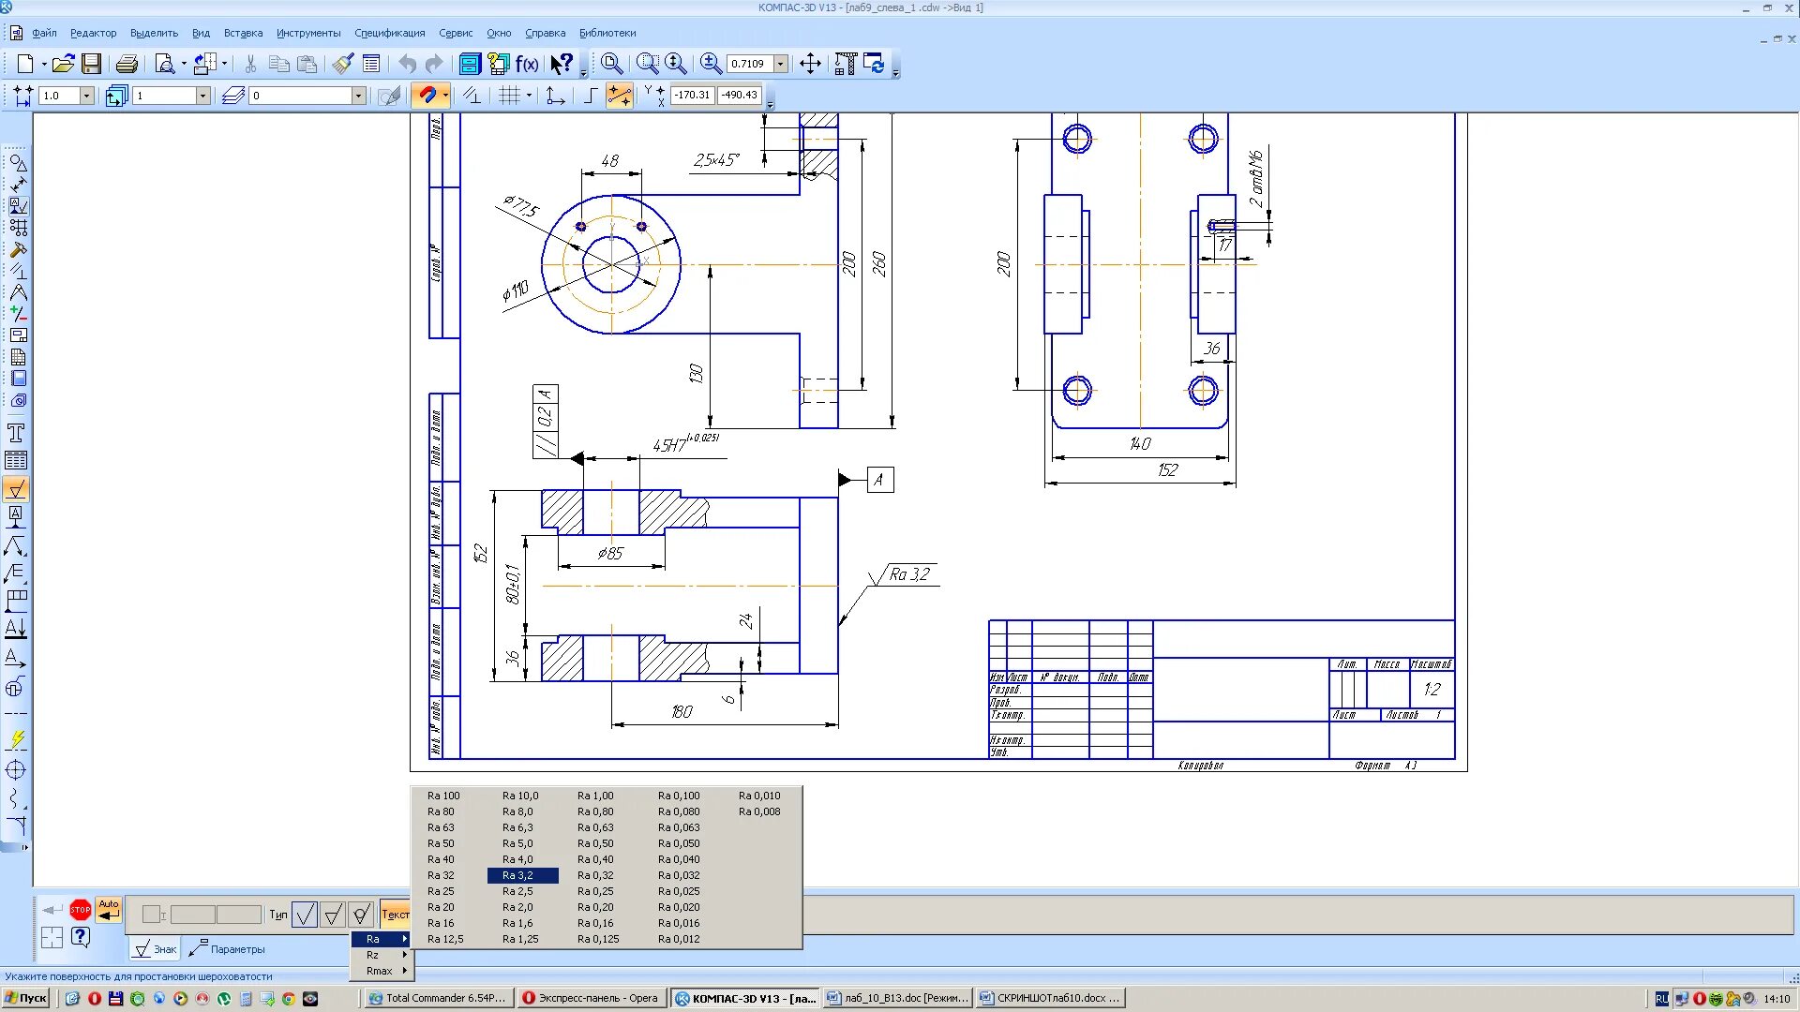Viewport: 1800px width, 1012px height.
Task: Toggle the highlighted rounding mode button
Action: tap(620, 95)
